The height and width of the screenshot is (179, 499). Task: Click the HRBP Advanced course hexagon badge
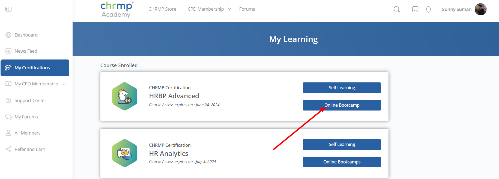(x=125, y=96)
